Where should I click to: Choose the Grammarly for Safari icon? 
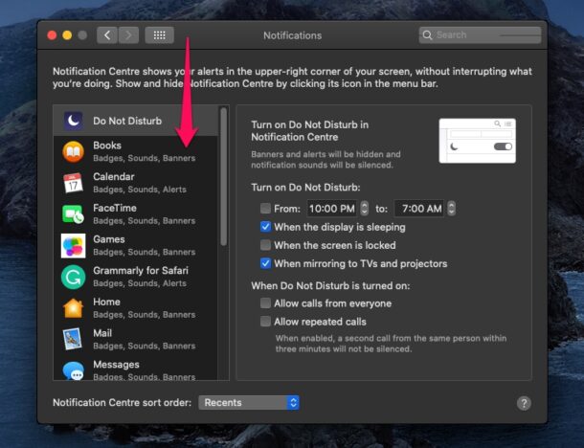point(73,277)
